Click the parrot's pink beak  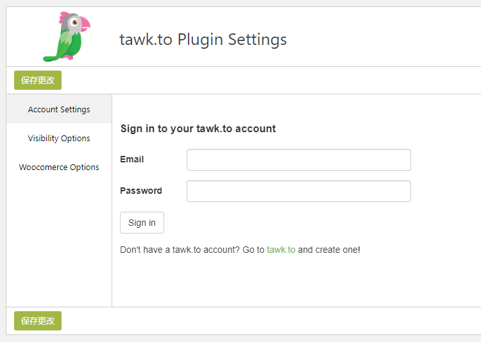point(85,24)
